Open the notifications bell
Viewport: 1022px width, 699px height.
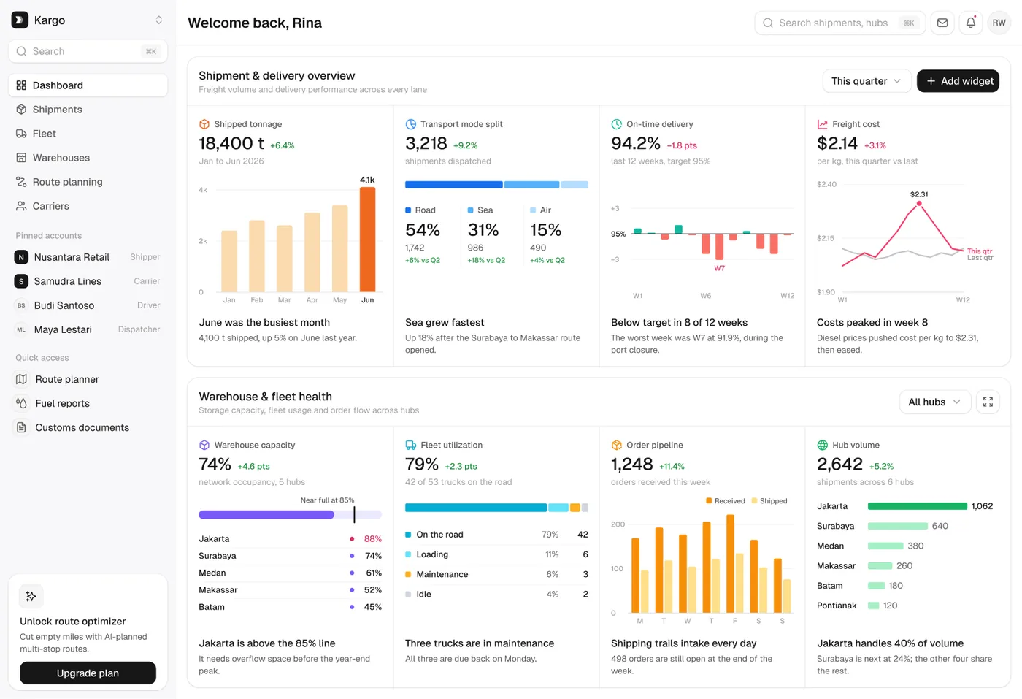coord(971,23)
